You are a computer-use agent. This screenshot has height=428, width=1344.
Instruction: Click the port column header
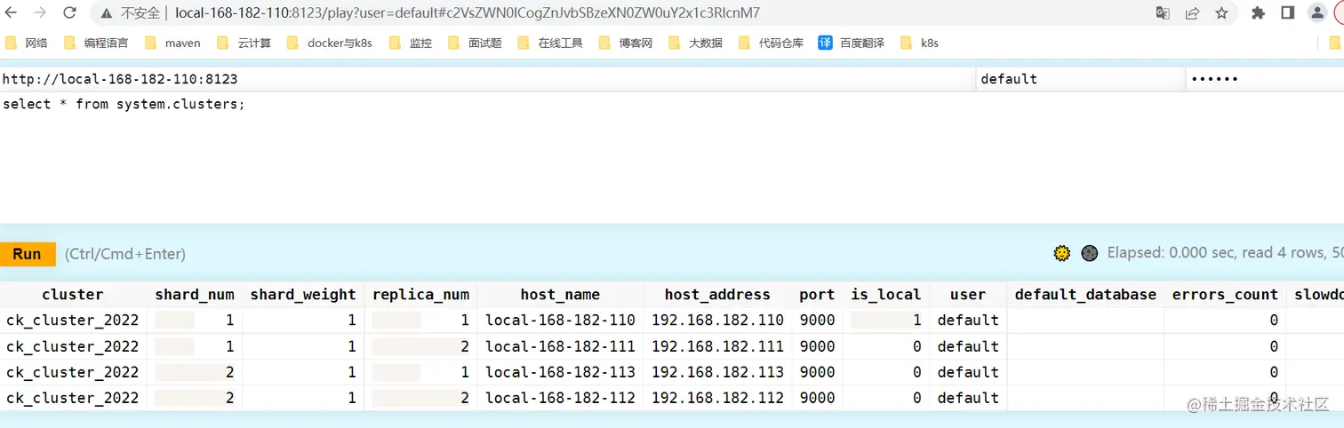click(817, 295)
